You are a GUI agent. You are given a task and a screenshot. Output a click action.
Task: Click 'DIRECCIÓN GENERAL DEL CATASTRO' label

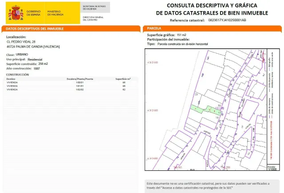point(93,19)
